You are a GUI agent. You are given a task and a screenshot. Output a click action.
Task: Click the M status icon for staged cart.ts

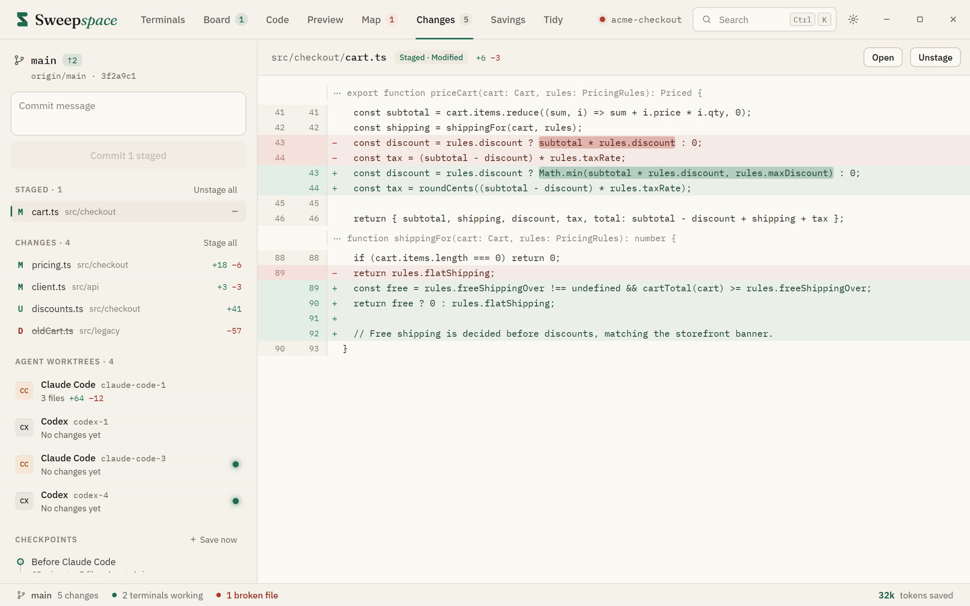pos(21,212)
